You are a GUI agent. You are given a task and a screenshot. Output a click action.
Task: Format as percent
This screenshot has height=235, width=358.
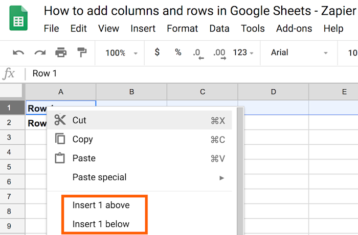178,53
